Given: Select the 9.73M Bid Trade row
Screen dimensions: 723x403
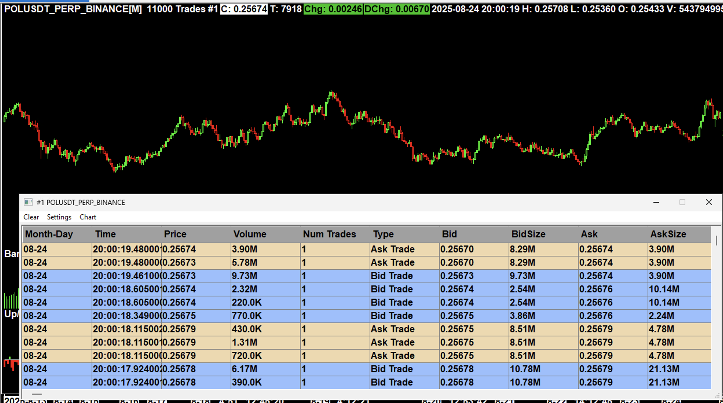Looking at the screenshot, I should (x=244, y=276).
